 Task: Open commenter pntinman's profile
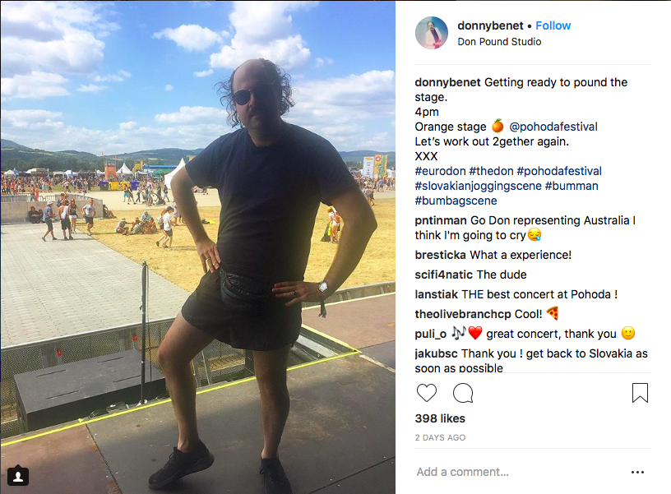[441, 220]
